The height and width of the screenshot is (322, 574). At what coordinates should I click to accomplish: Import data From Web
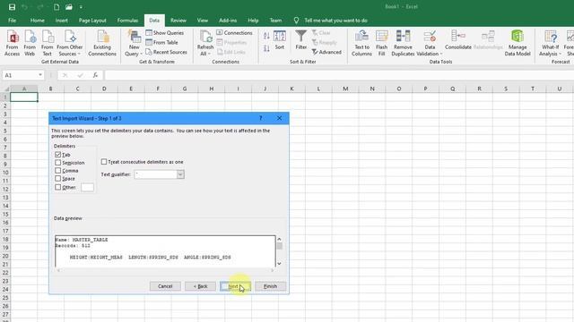[x=30, y=43]
